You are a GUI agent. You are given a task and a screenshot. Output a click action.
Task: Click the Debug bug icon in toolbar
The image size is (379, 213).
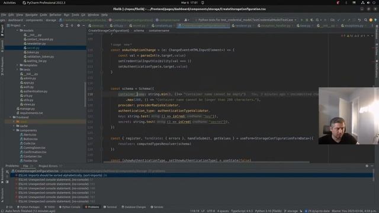307,20
